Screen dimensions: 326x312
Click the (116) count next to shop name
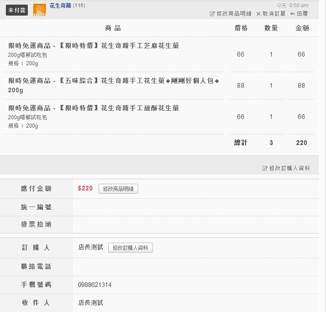[x=79, y=5]
